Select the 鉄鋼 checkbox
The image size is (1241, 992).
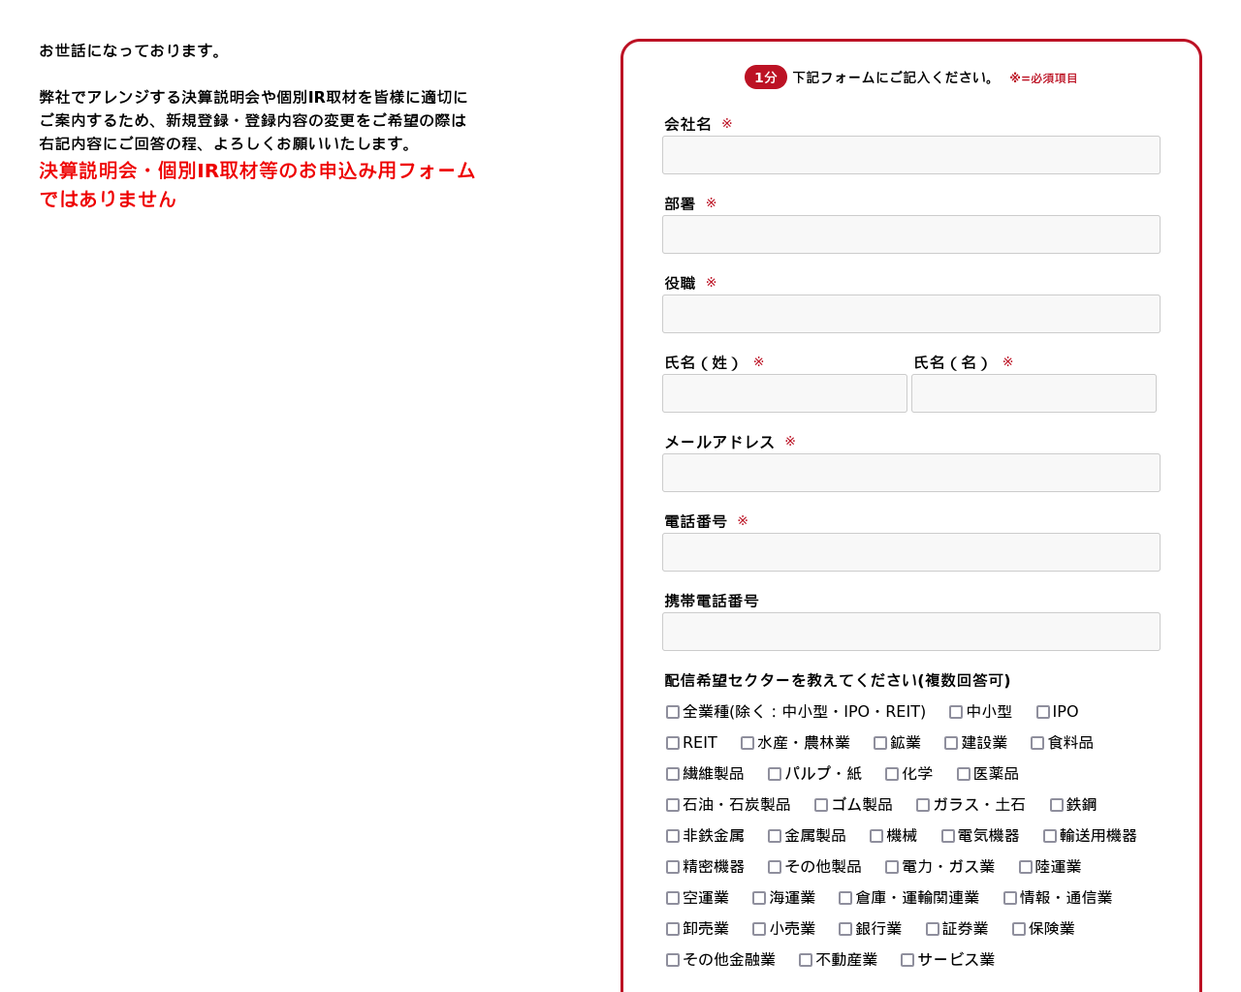1057,805
